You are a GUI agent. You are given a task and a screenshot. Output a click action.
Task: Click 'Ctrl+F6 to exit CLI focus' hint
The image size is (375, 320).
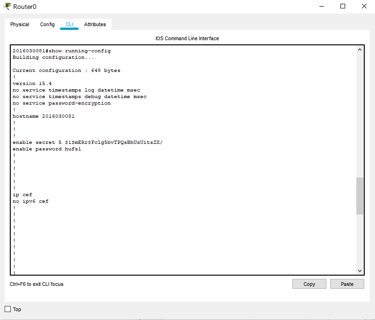pos(36,284)
